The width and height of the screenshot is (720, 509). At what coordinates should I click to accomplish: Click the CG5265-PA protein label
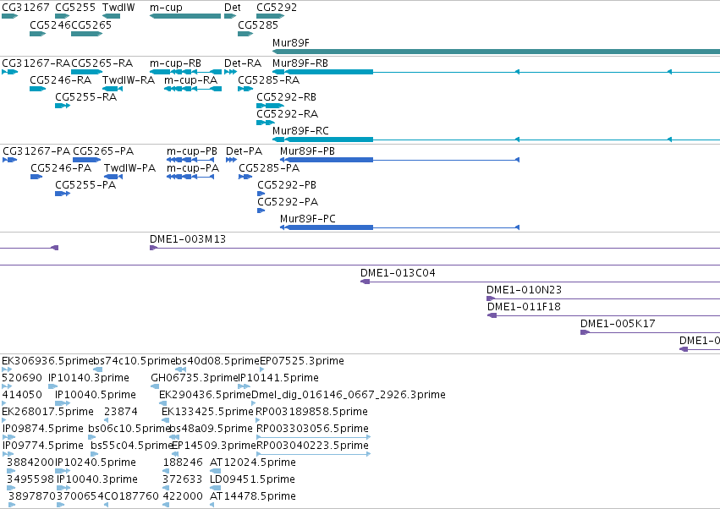(x=103, y=151)
